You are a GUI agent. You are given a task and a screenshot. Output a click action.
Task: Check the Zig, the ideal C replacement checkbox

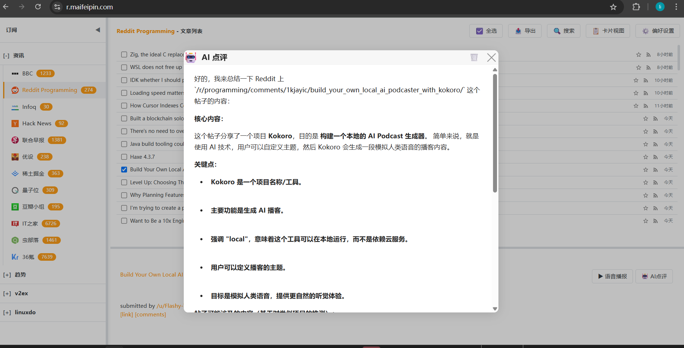pos(124,55)
